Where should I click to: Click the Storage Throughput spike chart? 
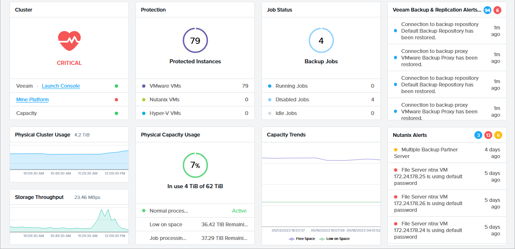[69, 219]
